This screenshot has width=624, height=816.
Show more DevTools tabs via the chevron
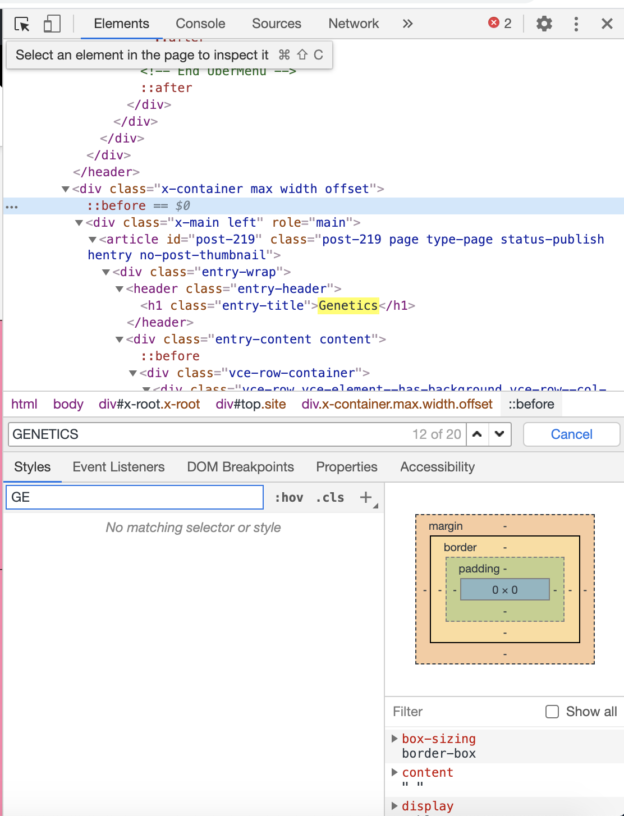[x=407, y=24]
